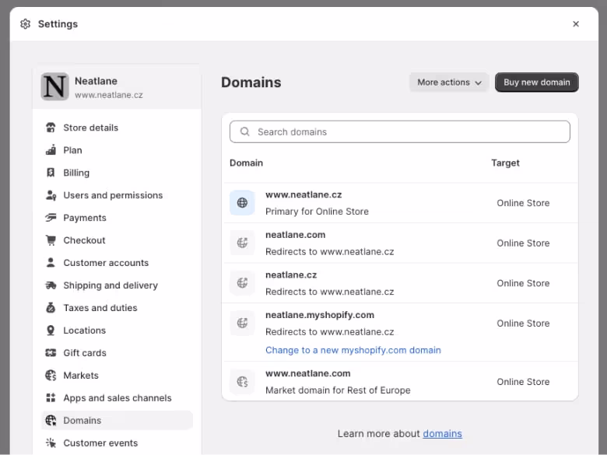This screenshot has width=607, height=455.
Task: Open Store details settings
Action: coord(117,128)
